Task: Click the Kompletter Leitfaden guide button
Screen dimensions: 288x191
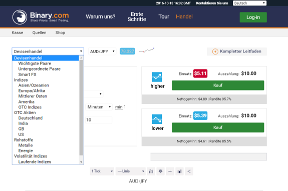Action: [237, 51]
